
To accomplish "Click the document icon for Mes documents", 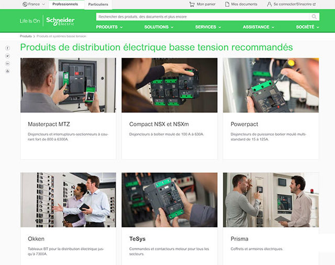I will tap(227, 4).
